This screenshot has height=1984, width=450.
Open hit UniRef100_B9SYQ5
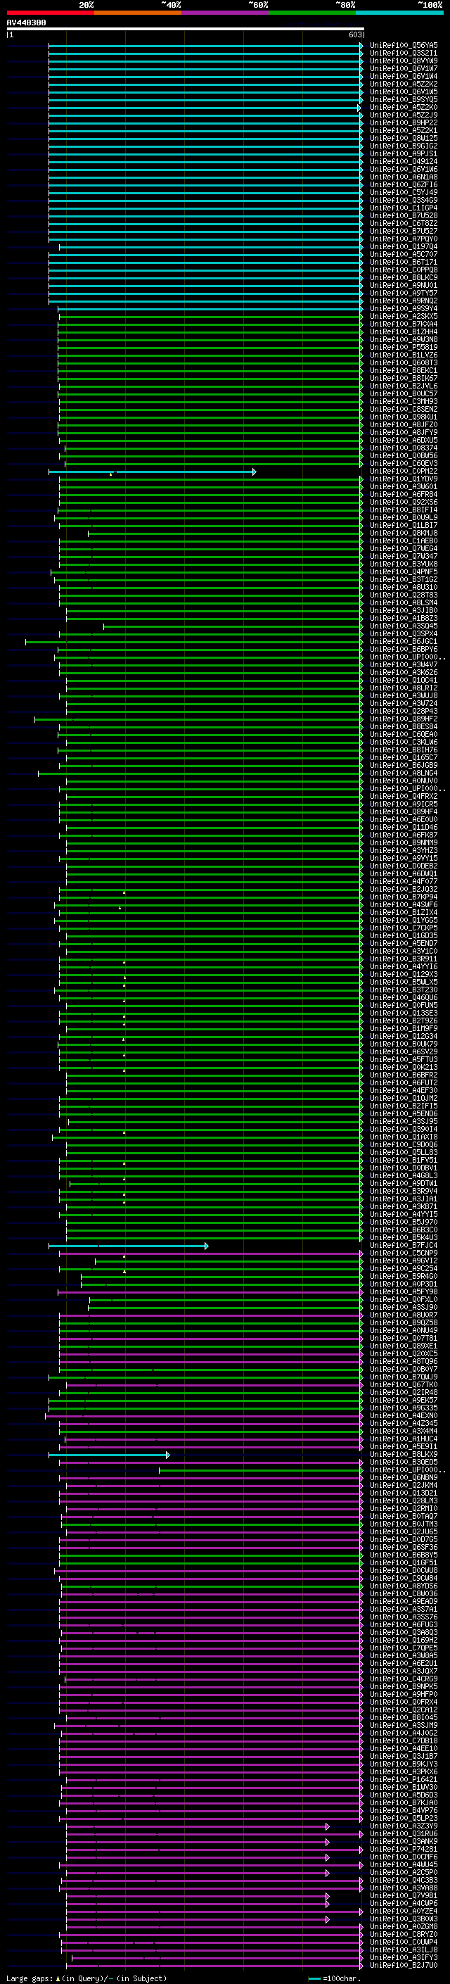click(x=404, y=99)
